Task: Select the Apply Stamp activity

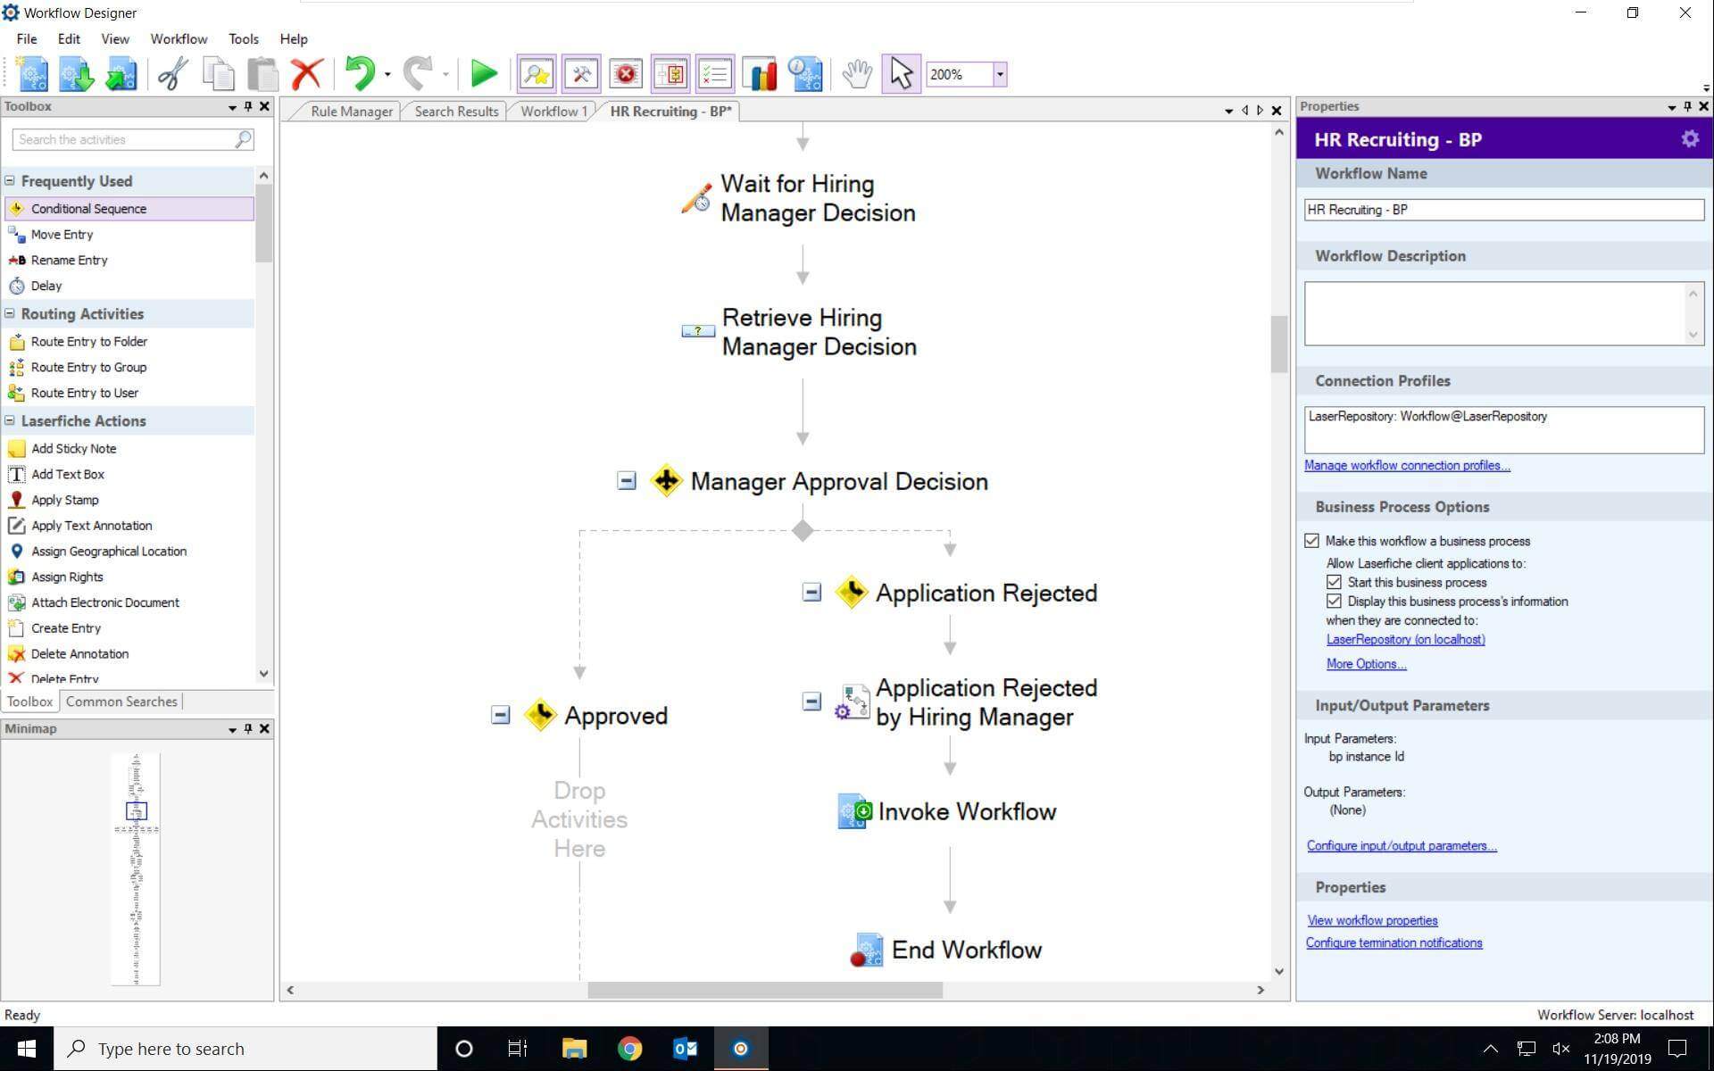Action: click(63, 500)
